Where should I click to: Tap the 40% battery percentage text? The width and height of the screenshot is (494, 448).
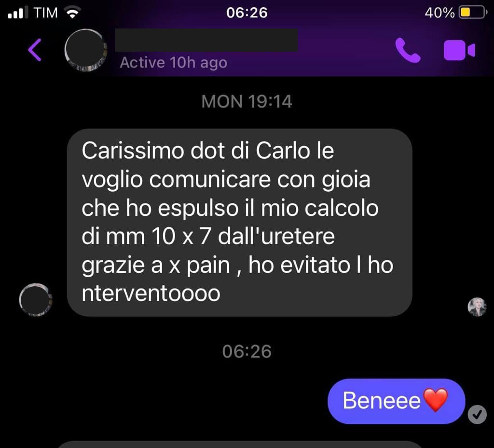(439, 13)
